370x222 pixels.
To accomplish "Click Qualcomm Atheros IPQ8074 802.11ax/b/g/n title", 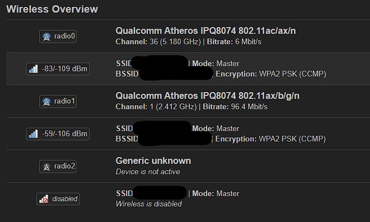I will [x=207, y=96].
